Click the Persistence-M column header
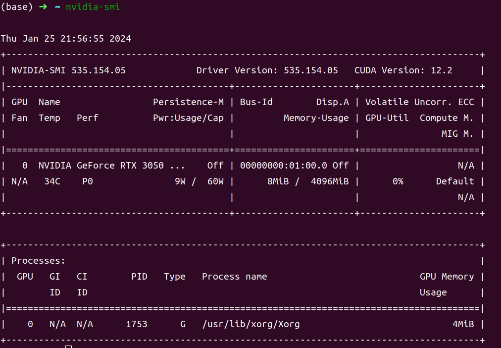The image size is (501, 348). point(188,102)
